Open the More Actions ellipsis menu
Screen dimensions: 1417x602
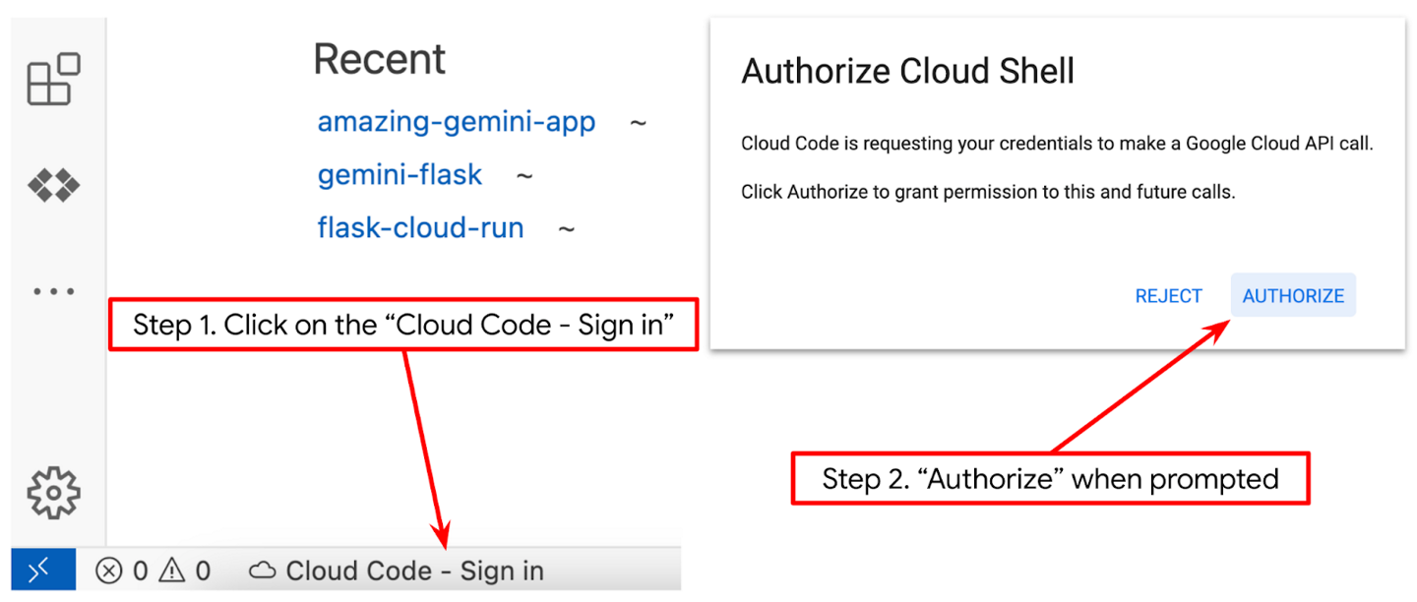[54, 290]
